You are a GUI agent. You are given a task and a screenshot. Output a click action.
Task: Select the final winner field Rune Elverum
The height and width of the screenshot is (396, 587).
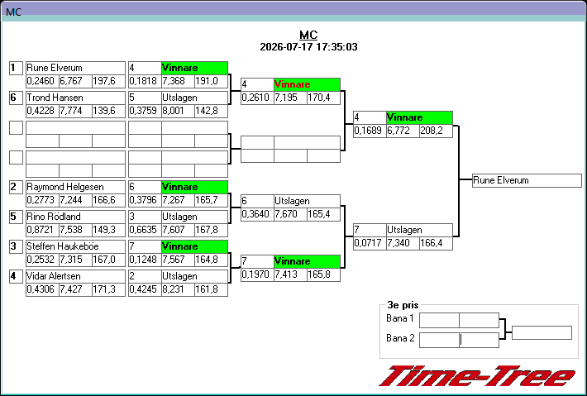click(x=527, y=180)
